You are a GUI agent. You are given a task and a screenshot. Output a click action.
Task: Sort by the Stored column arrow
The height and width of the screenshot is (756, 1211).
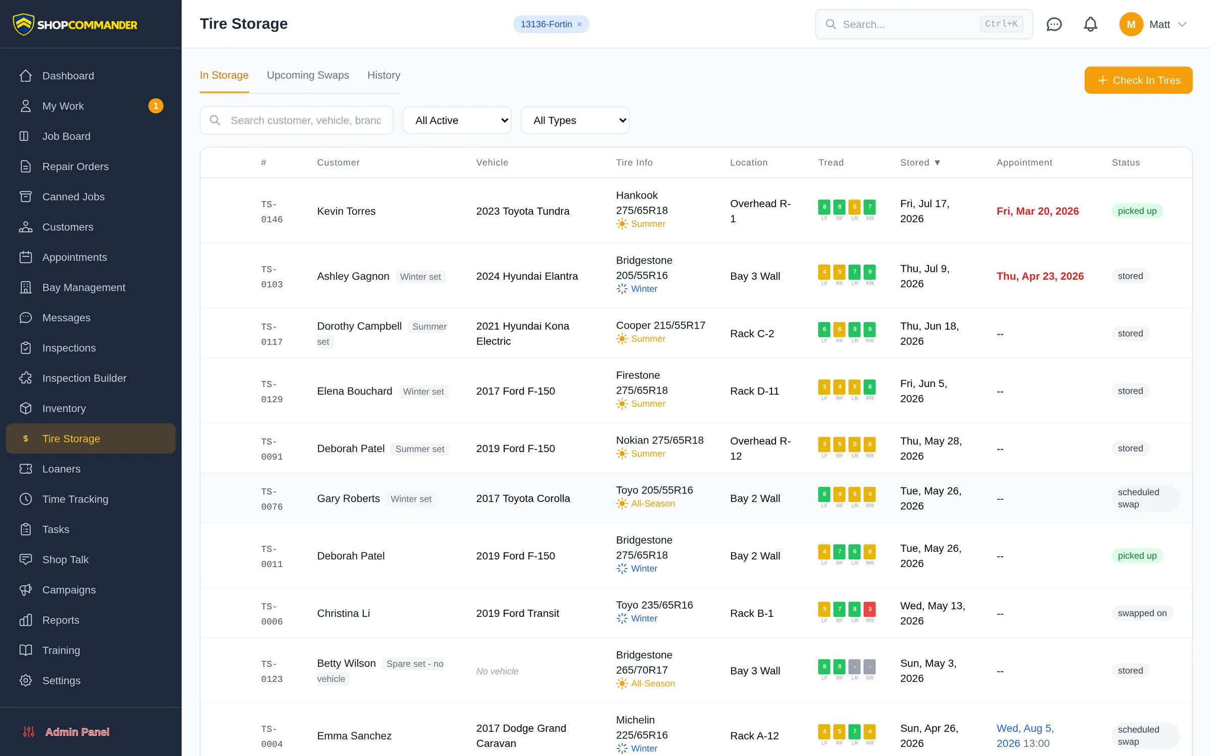point(938,163)
